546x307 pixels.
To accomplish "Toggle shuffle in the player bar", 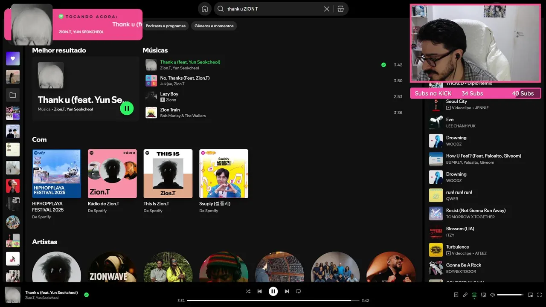I will click(248, 291).
